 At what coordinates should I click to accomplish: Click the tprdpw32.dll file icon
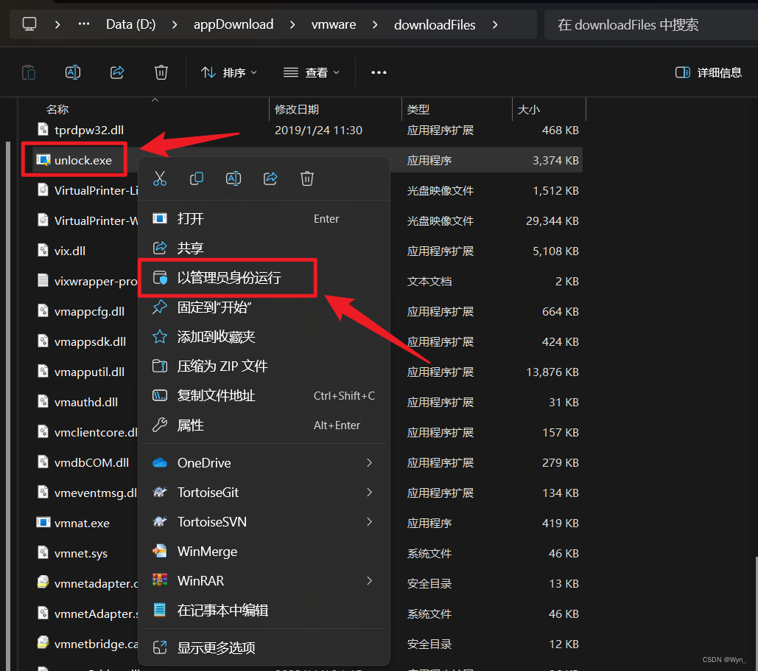[43, 129]
